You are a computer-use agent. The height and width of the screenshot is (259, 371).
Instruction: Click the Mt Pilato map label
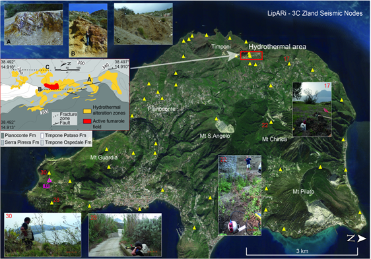[x=304, y=192]
